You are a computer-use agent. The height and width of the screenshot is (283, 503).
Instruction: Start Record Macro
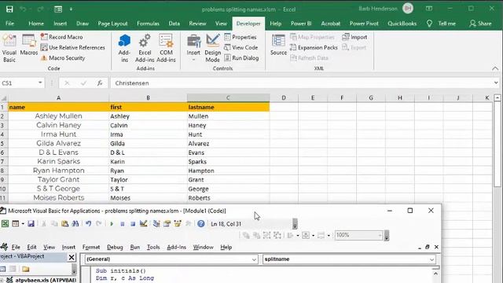tap(61, 37)
